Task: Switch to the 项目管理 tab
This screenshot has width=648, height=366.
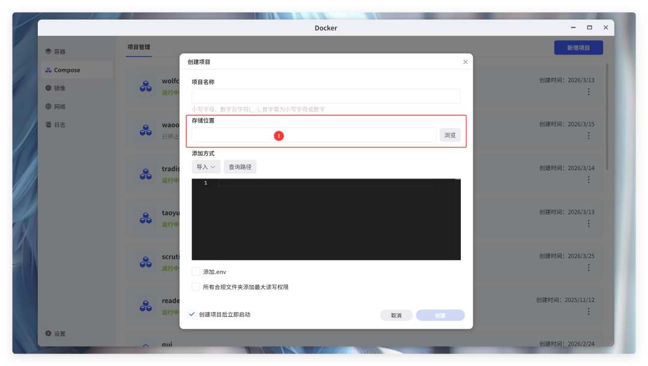Action: tap(139, 47)
